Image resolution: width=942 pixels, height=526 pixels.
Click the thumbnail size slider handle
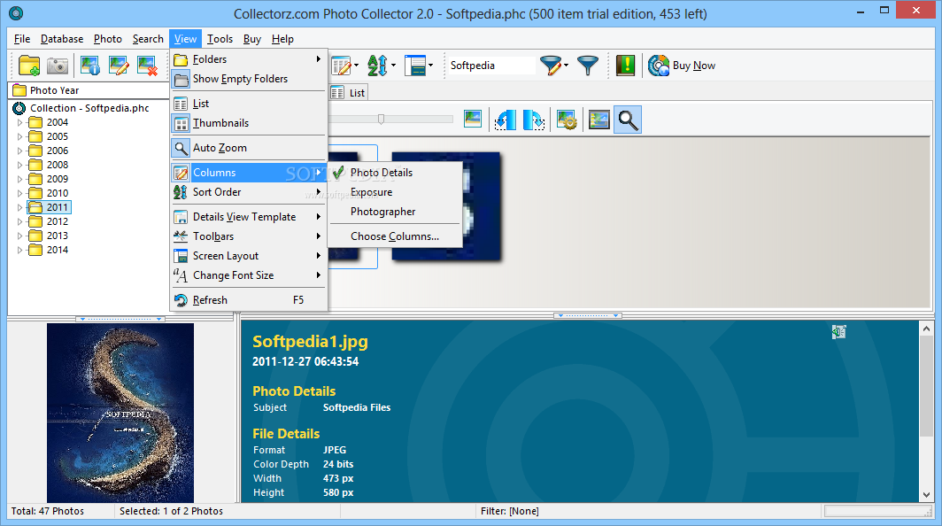pos(381,120)
